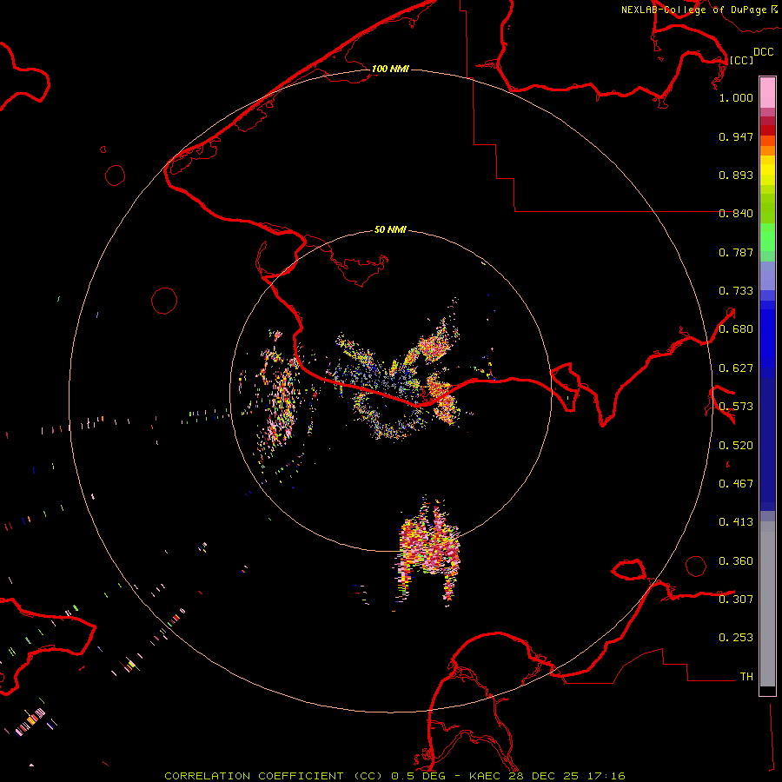The image size is (782, 782).
Task: Click the 1.000 value on the color scale
Action: coord(736,97)
